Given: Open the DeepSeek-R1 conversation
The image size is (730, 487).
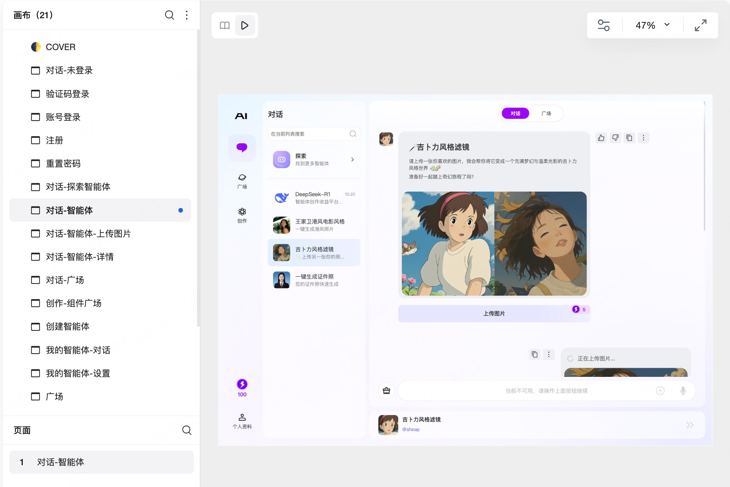Looking at the screenshot, I should pyautogui.click(x=314, y=198).
